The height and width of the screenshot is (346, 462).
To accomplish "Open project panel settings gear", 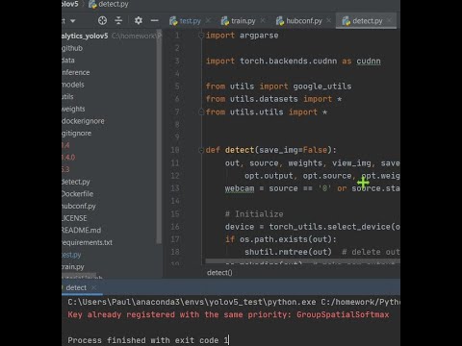I will 139,21.
